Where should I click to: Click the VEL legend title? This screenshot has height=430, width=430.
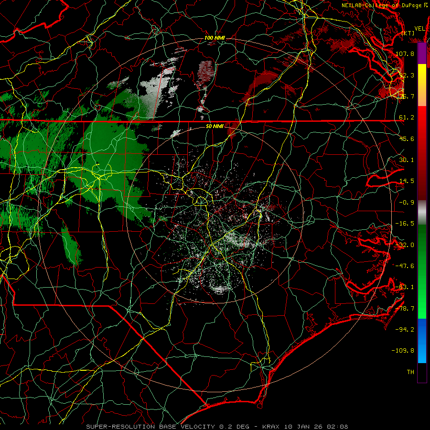point(420,29)
